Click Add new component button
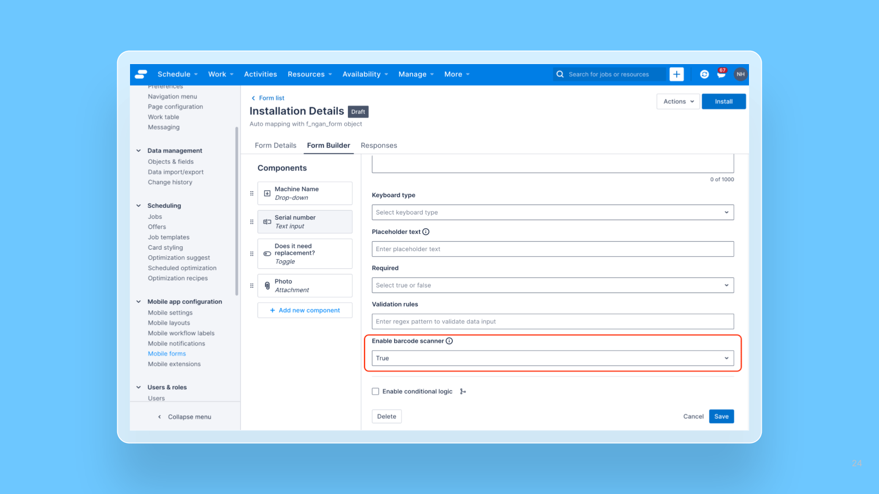This screenshot has height=494, width=879. pyautogui.click(x=305, y=311)
